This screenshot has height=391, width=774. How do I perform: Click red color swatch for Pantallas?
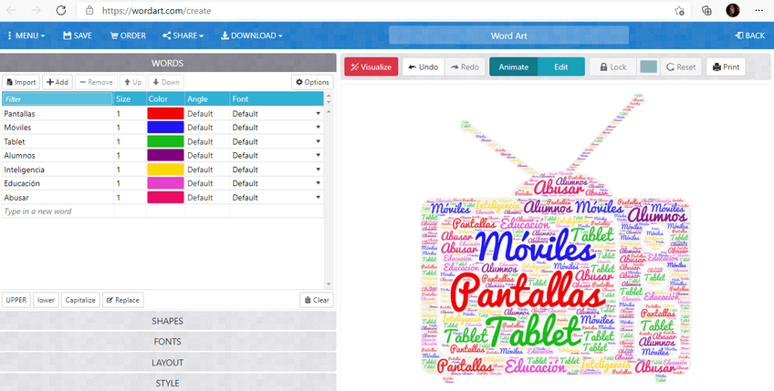point(165,114)
